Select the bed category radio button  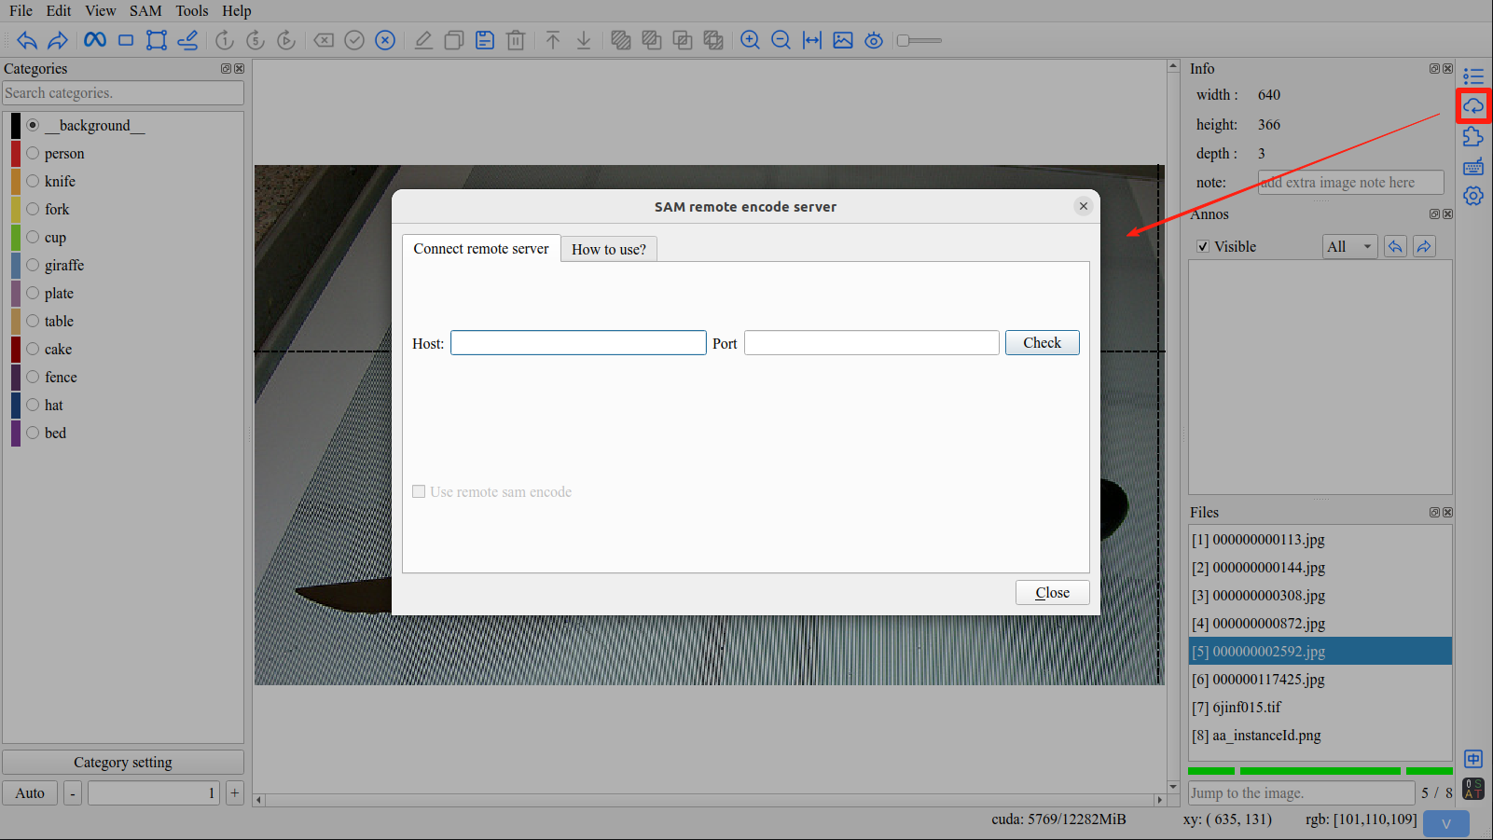[33, 433]
